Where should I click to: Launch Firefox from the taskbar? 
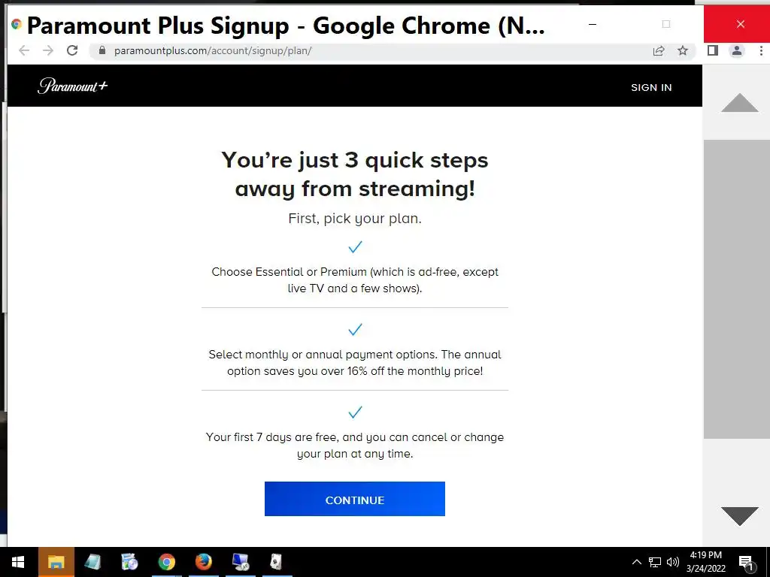[203, 562]
